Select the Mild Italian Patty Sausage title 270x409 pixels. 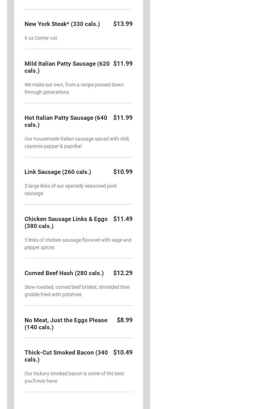point(67,67)
